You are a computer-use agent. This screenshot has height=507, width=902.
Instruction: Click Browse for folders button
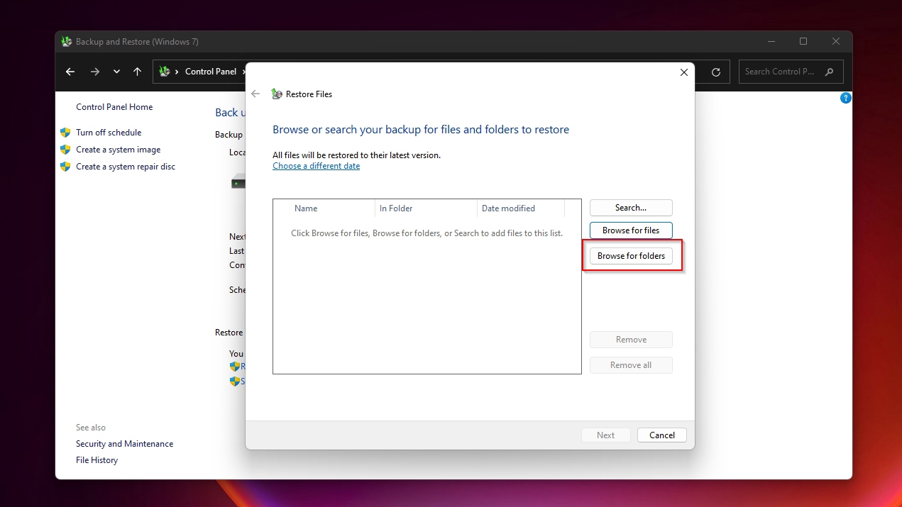coord(631,256)
